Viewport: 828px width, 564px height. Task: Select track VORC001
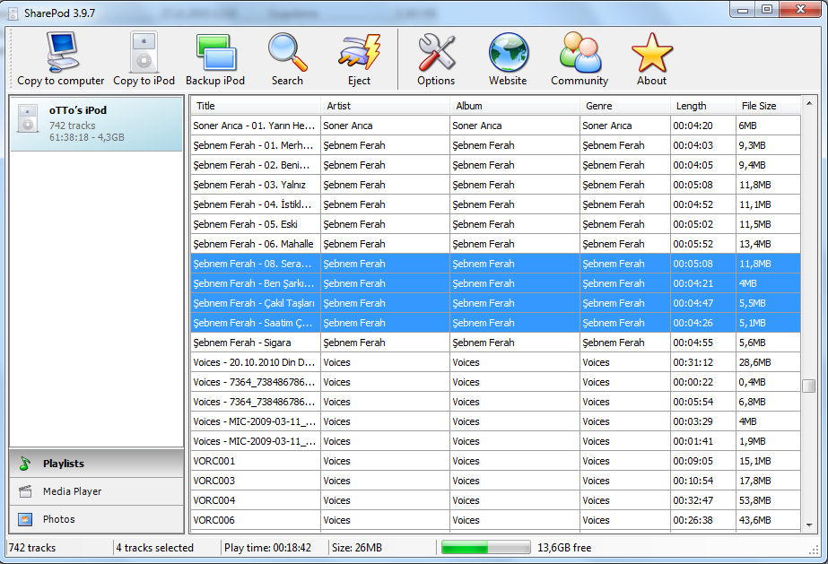[256, 461]
